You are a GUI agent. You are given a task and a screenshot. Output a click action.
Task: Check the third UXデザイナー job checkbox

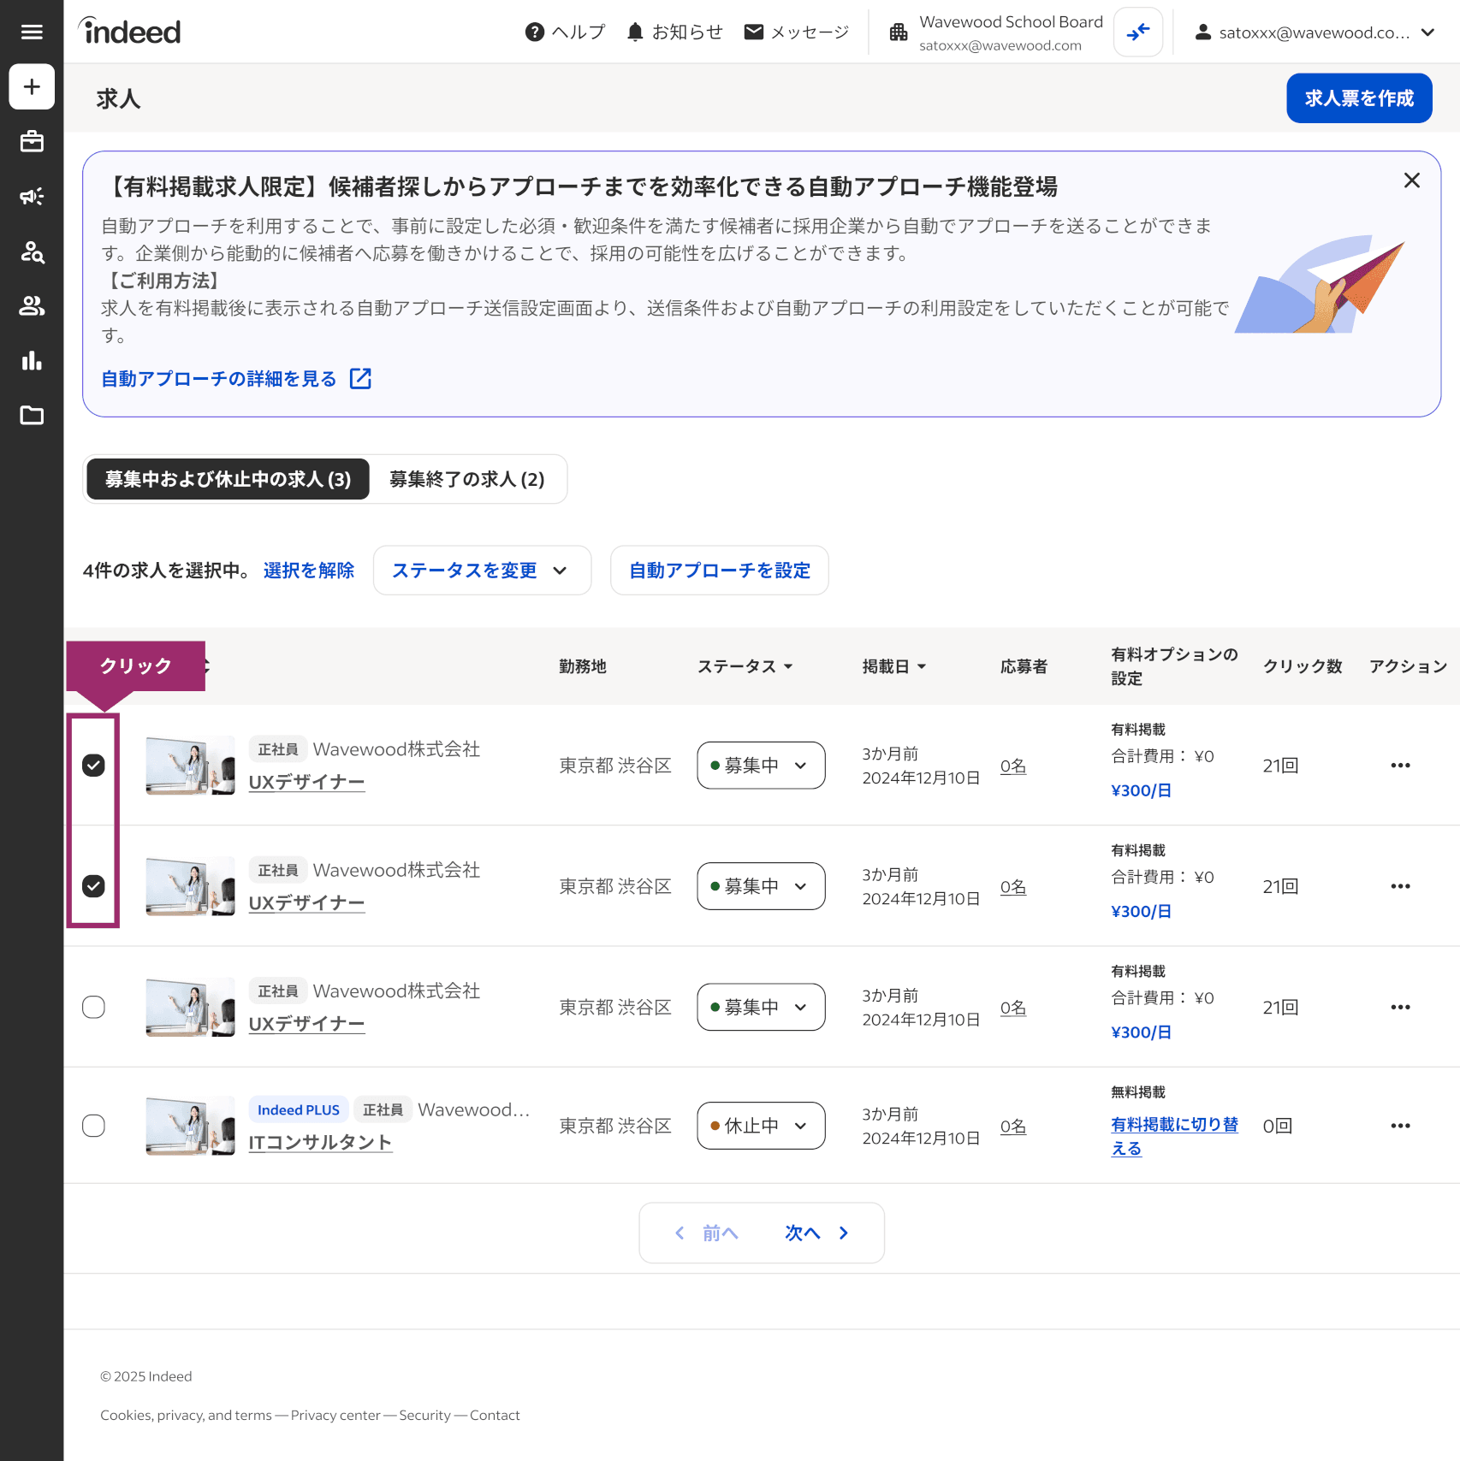click(x=93, y=1007)
